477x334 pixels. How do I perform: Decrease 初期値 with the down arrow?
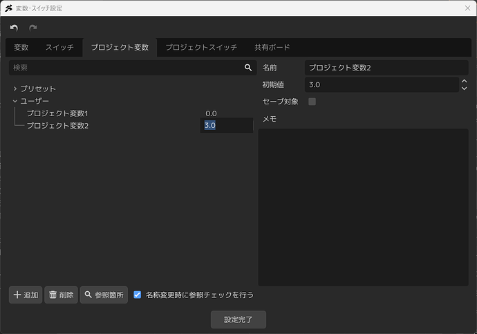(x=465, y=89)
